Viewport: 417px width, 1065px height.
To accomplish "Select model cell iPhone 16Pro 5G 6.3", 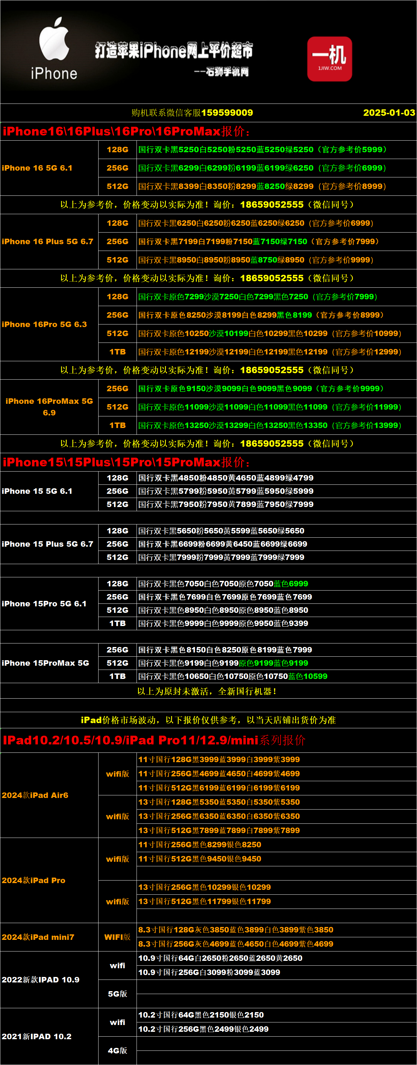I will tap(49, 324).
